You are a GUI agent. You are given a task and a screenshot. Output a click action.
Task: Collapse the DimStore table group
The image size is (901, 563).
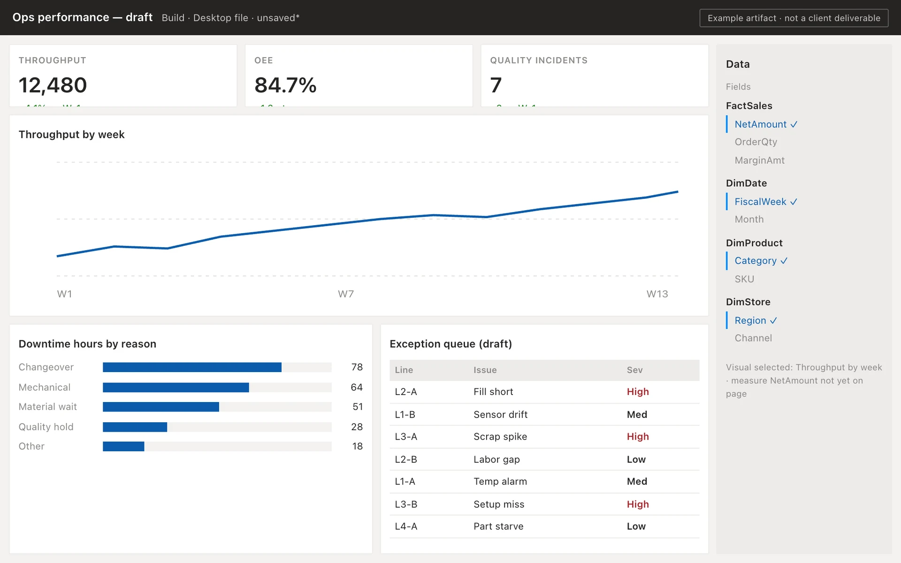[x=748, y=302]
